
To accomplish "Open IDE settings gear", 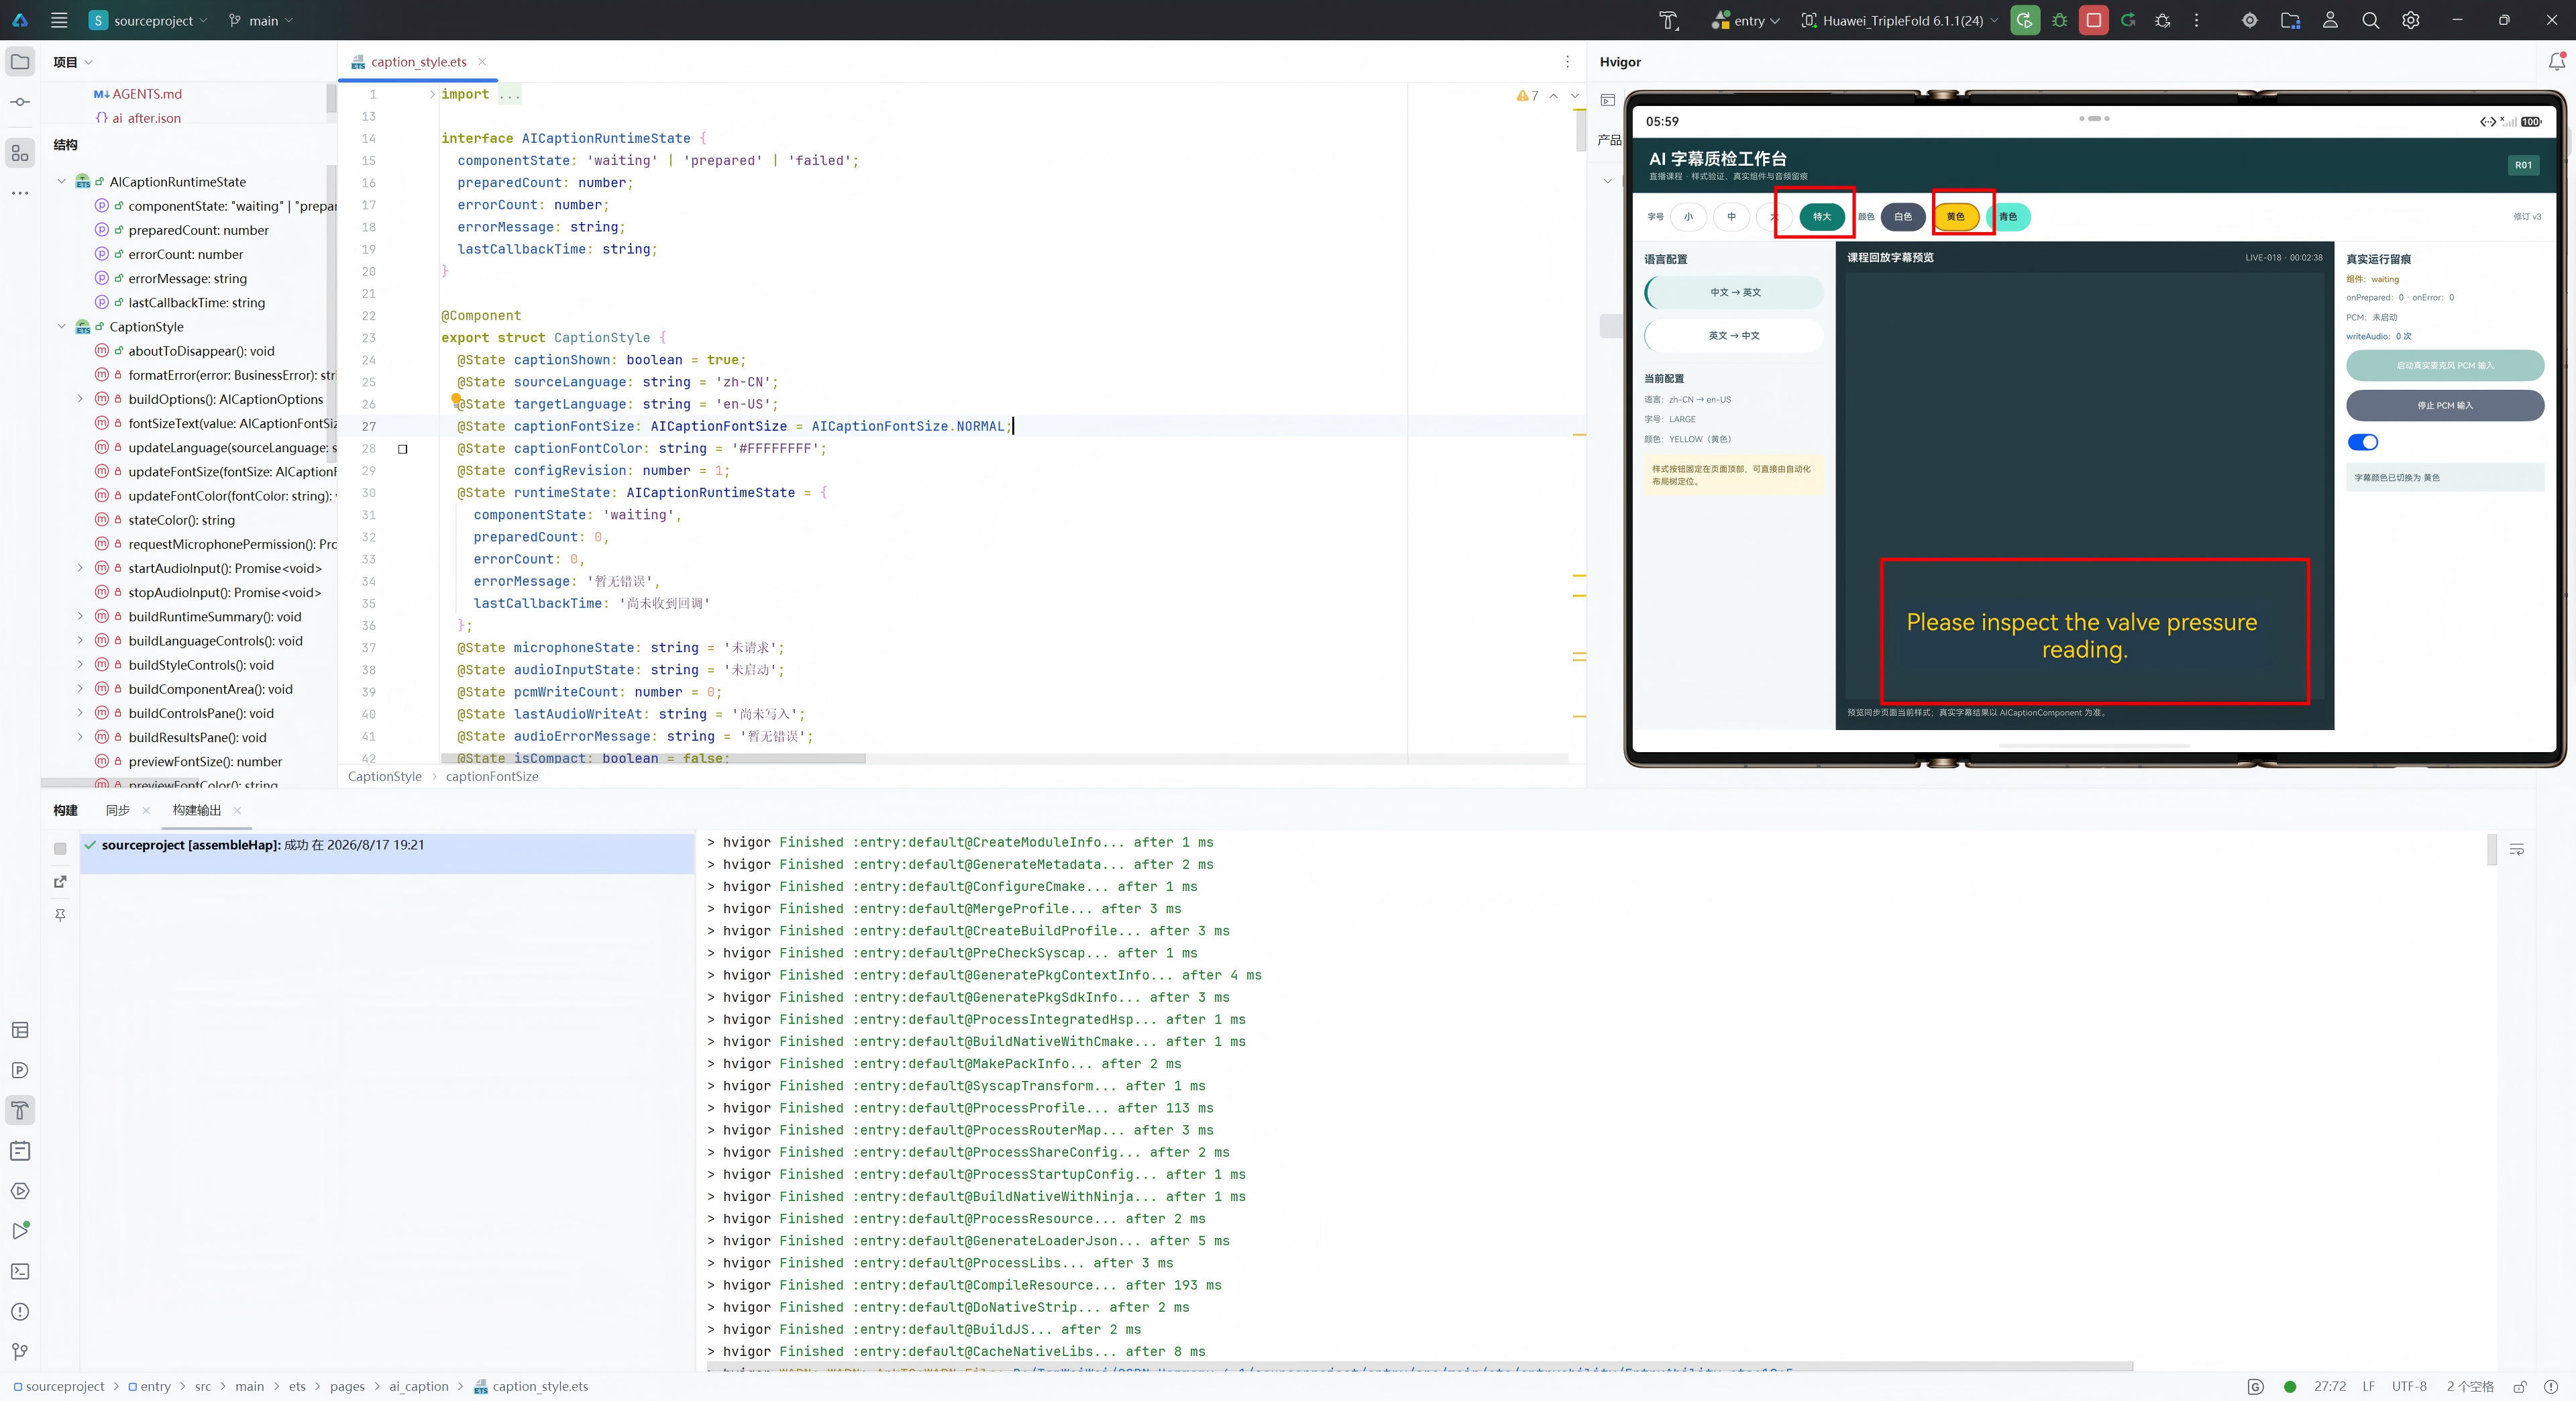I will [2411, 20].
